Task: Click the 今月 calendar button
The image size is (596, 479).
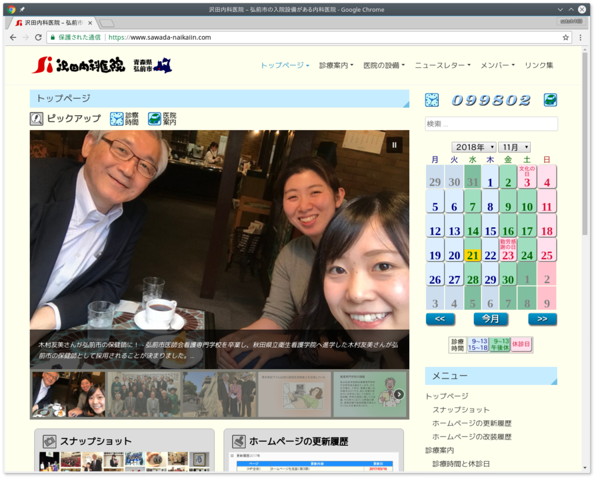Action: (x=490, y=319)
